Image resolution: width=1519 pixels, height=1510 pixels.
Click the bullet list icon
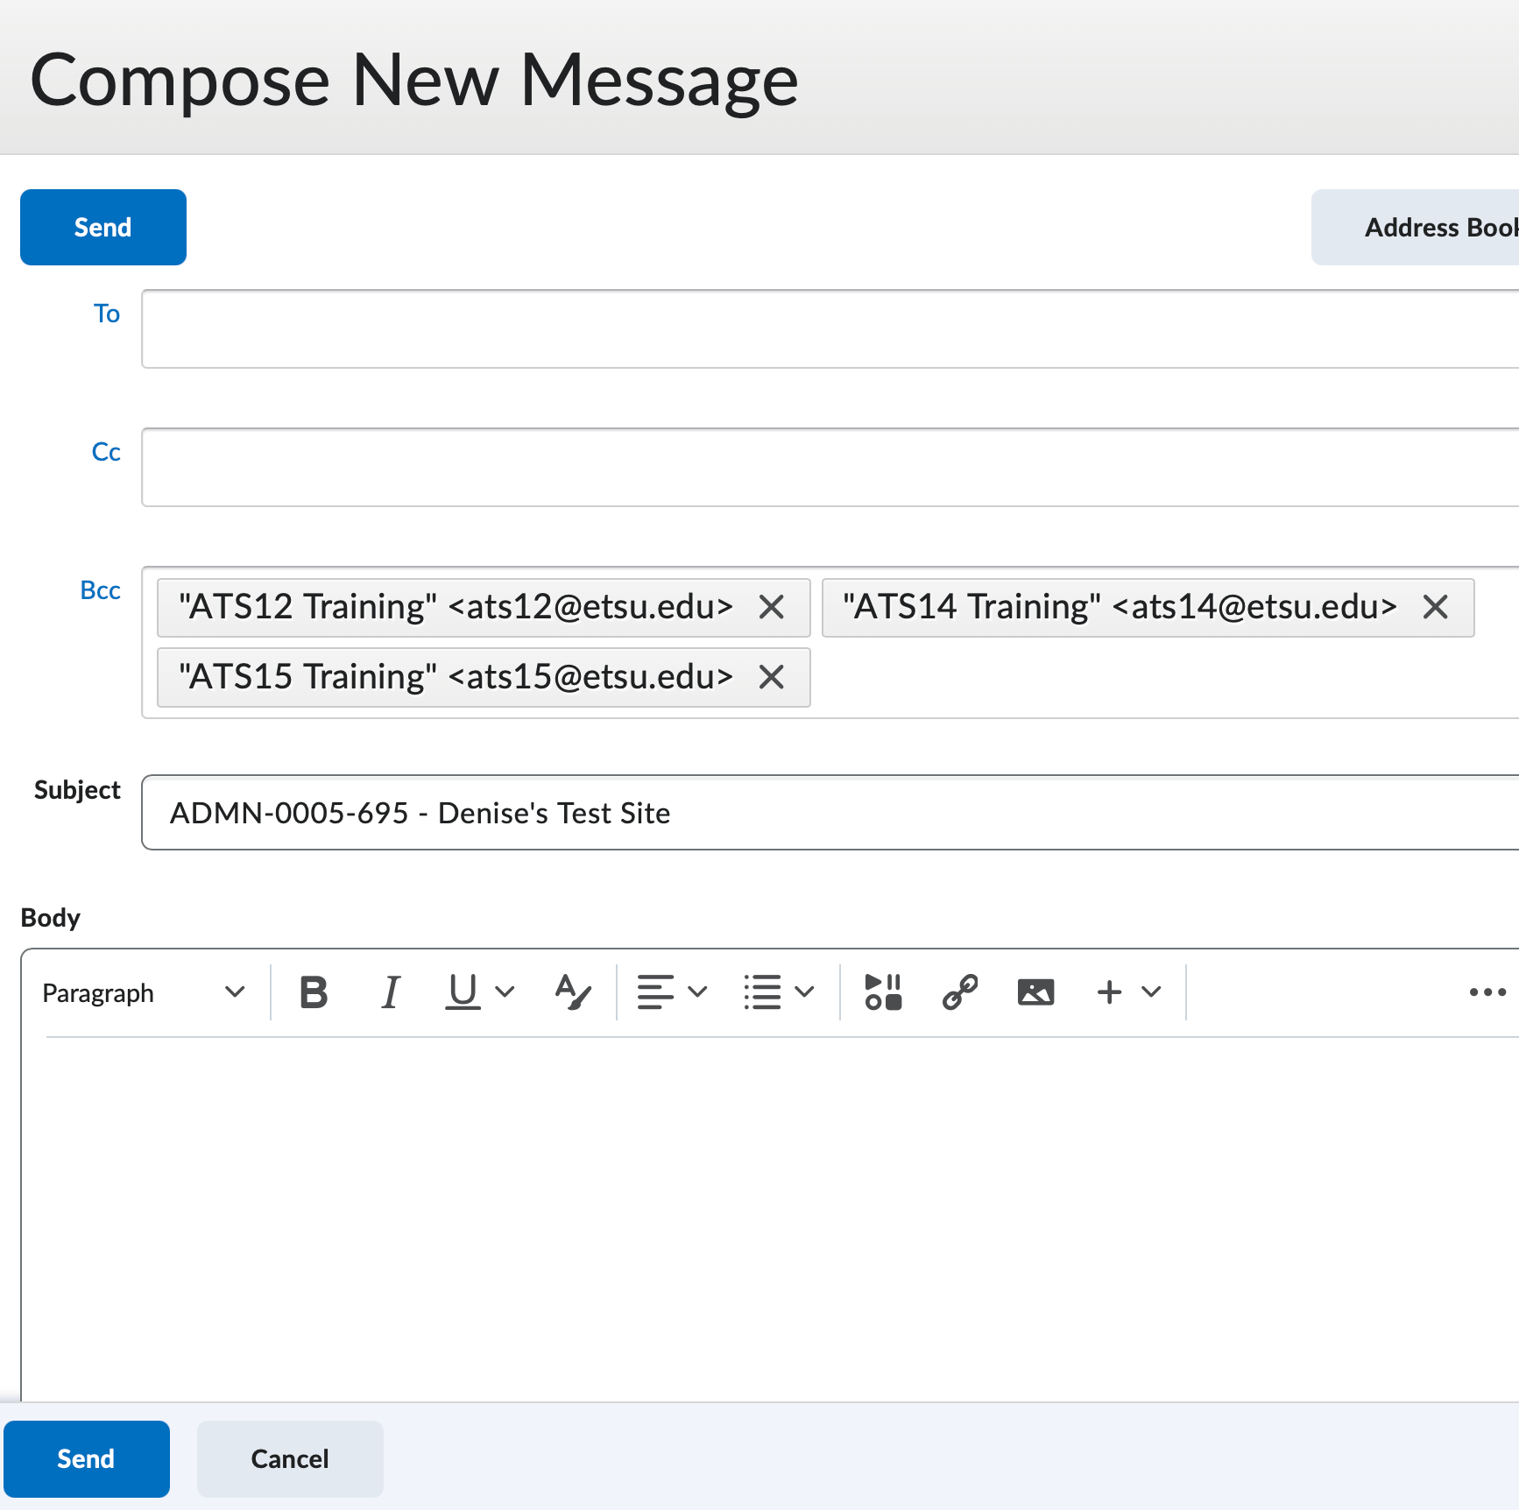pos(761,991)
